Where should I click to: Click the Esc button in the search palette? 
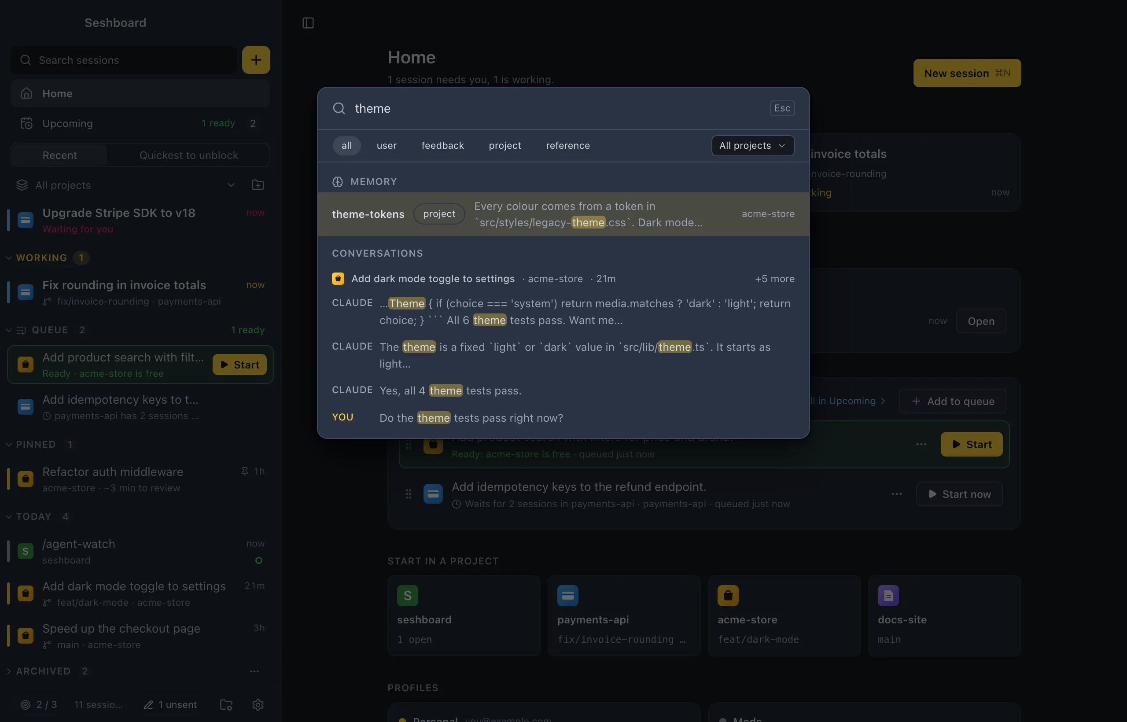(x=782, y=108)
